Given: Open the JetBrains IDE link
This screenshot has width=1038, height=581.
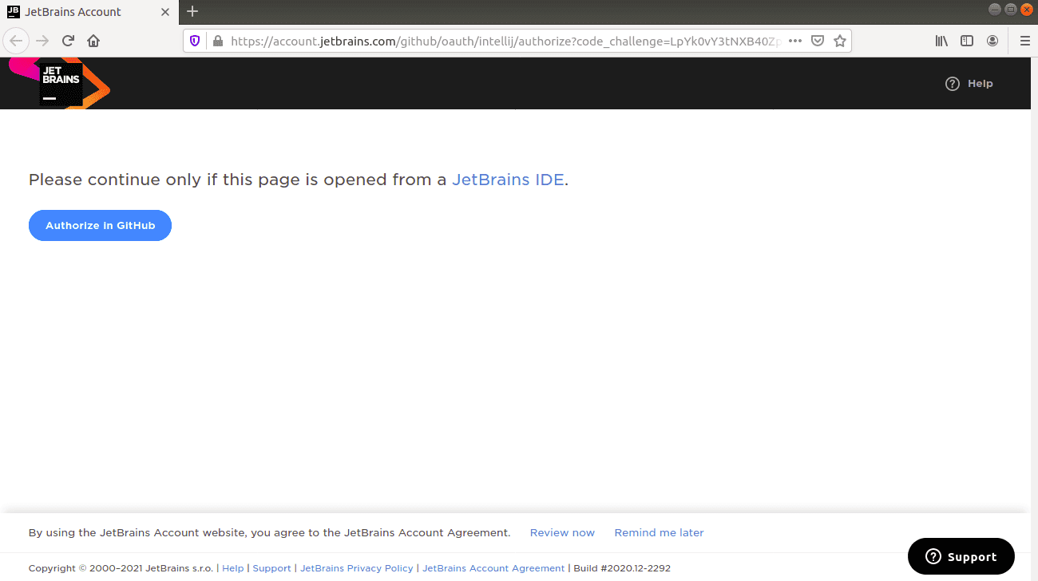Looking at the screenshot, I should pos(508,180).
